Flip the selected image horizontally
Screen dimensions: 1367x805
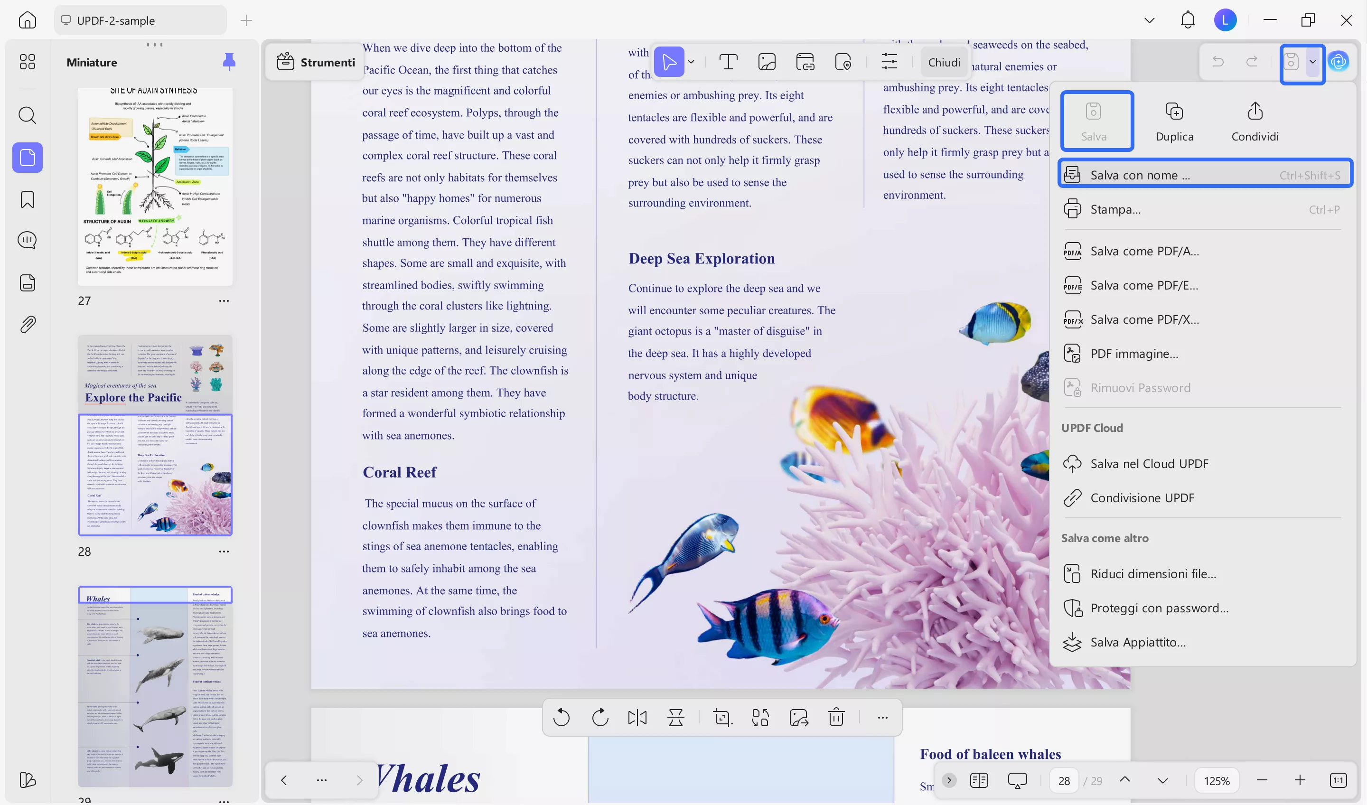[x=637, y=717]
